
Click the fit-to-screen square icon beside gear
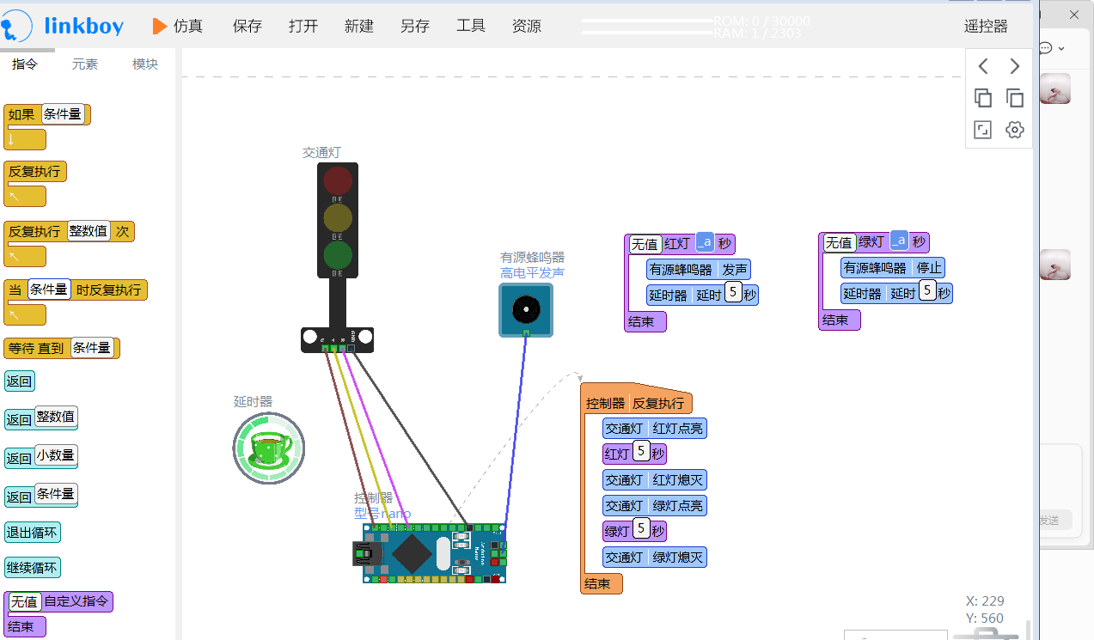pyautogui.click(x=983, y=130)
